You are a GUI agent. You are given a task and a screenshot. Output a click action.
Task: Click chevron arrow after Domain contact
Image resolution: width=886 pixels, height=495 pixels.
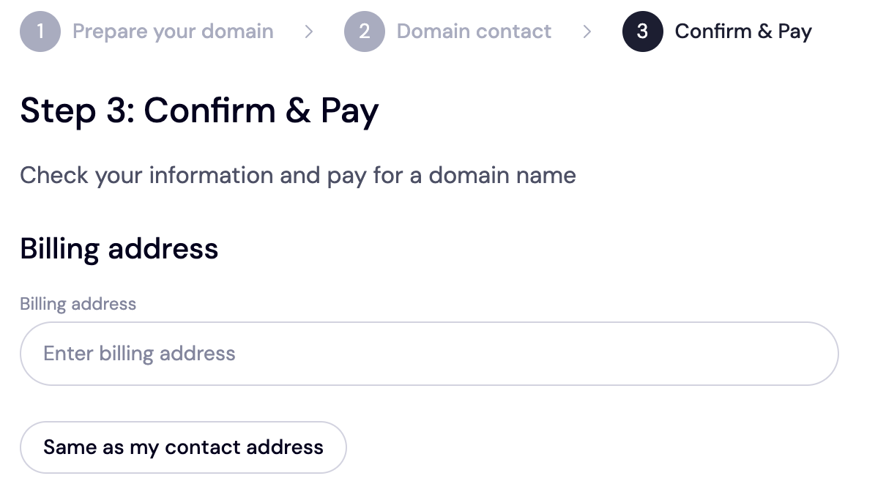click(x=587, y=31)
